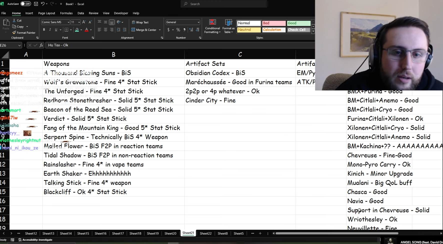This screenshot has width=443, height=244.
Task: Apply the fill color bucket
Action: coord(77,30)
